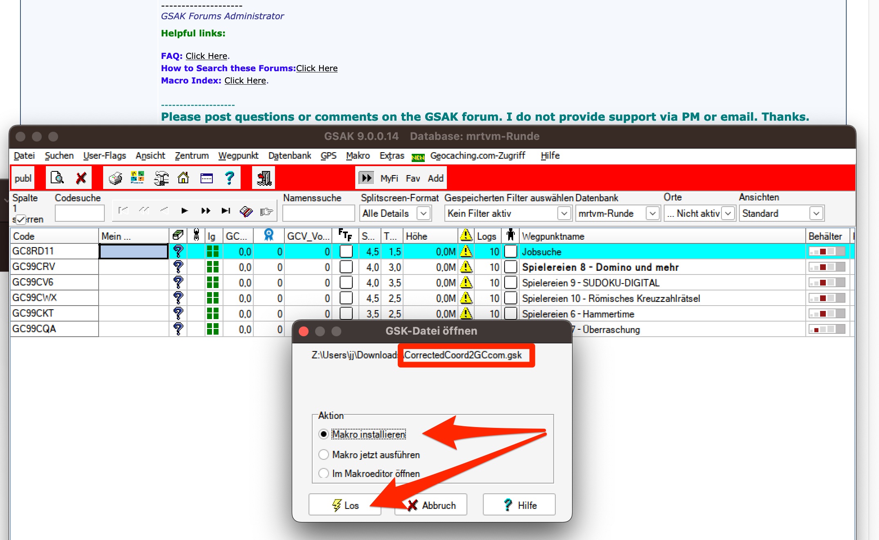
Task: Toggle the FTF checkbox in the GC99CRV row
Action: 346,267
